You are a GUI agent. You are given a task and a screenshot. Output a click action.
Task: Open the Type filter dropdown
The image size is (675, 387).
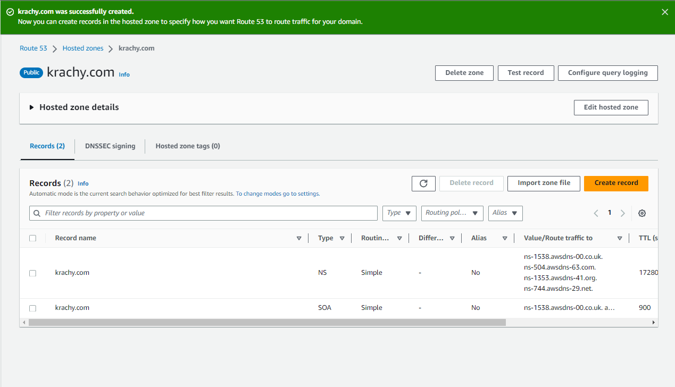tap(399, 213)
